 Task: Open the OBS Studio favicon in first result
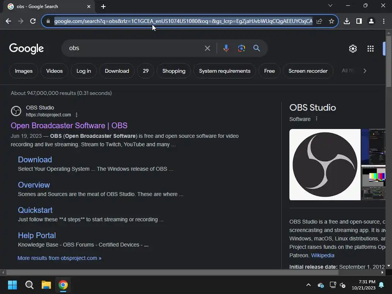click(x=16, y=111)
